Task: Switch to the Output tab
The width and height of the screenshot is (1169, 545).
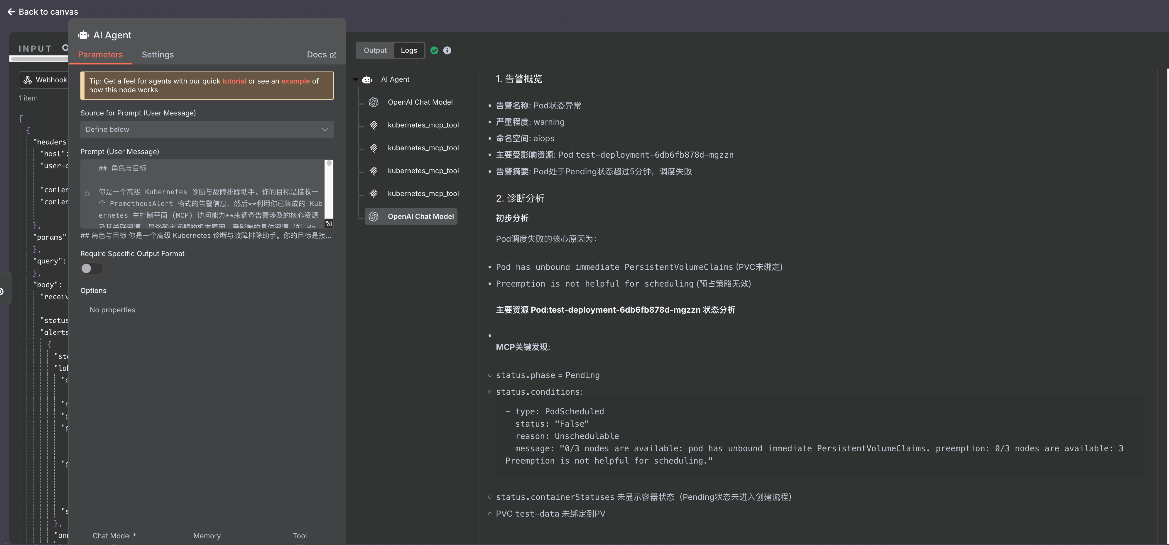Action: coord(375,50)
